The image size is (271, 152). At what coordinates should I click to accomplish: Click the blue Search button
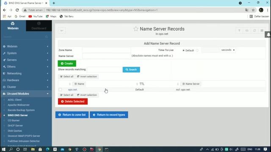[x=131, y=70]
